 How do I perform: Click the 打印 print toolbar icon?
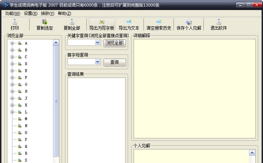(x=15, y=22)
